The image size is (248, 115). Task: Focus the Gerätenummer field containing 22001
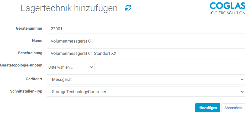click(x=146, y=29)
